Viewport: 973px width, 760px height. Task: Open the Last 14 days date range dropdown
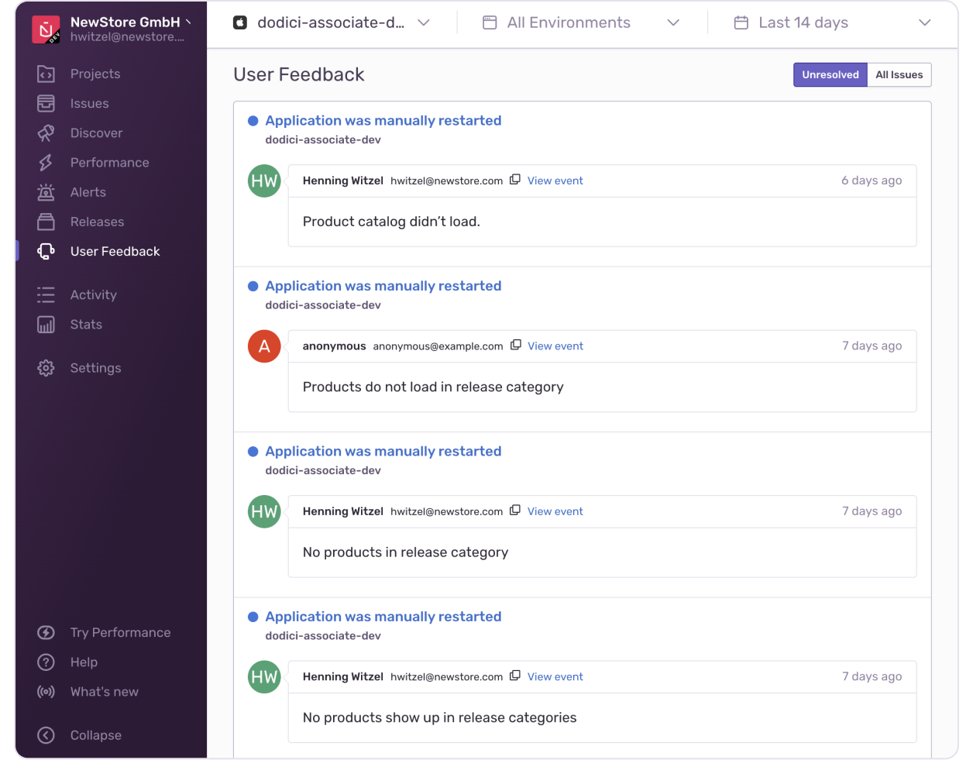pyautogui.click(x=831, y=23)
